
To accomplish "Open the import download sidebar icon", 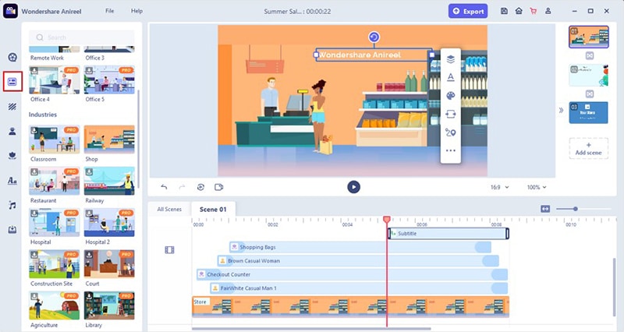I will (x=12, y=229).
